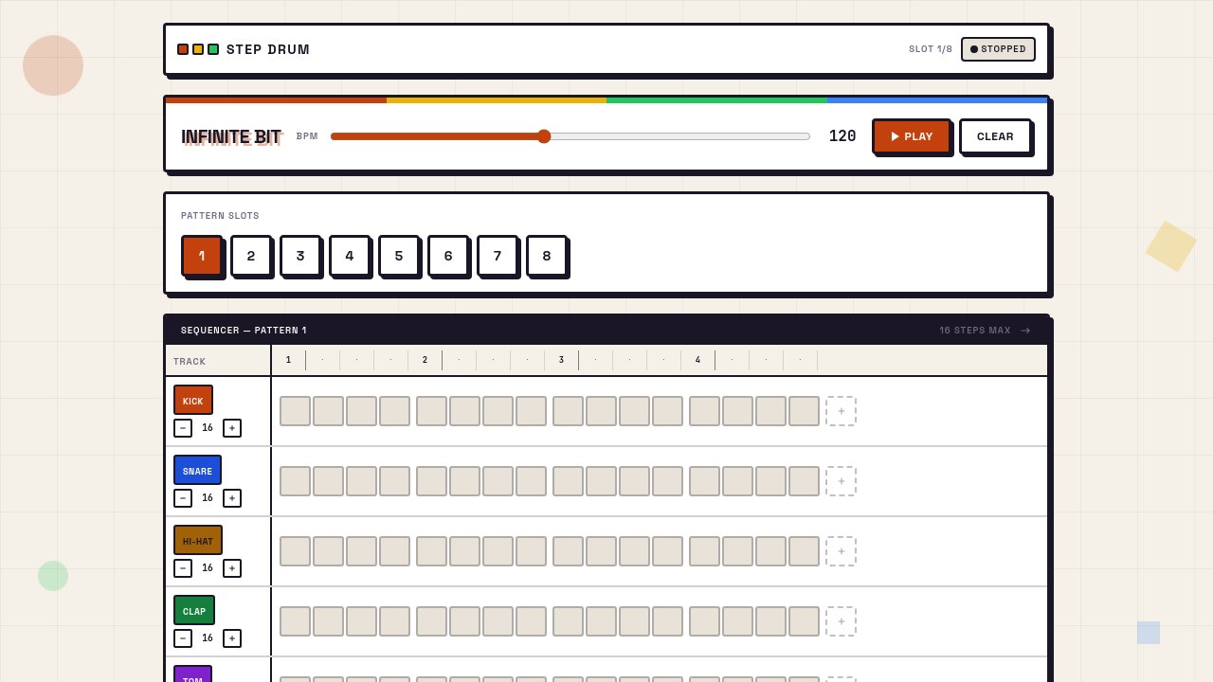The width and height of the screenshot is (1213, 682).
Task: Toggle Clap step 16 on
Action: pos(804,621)
